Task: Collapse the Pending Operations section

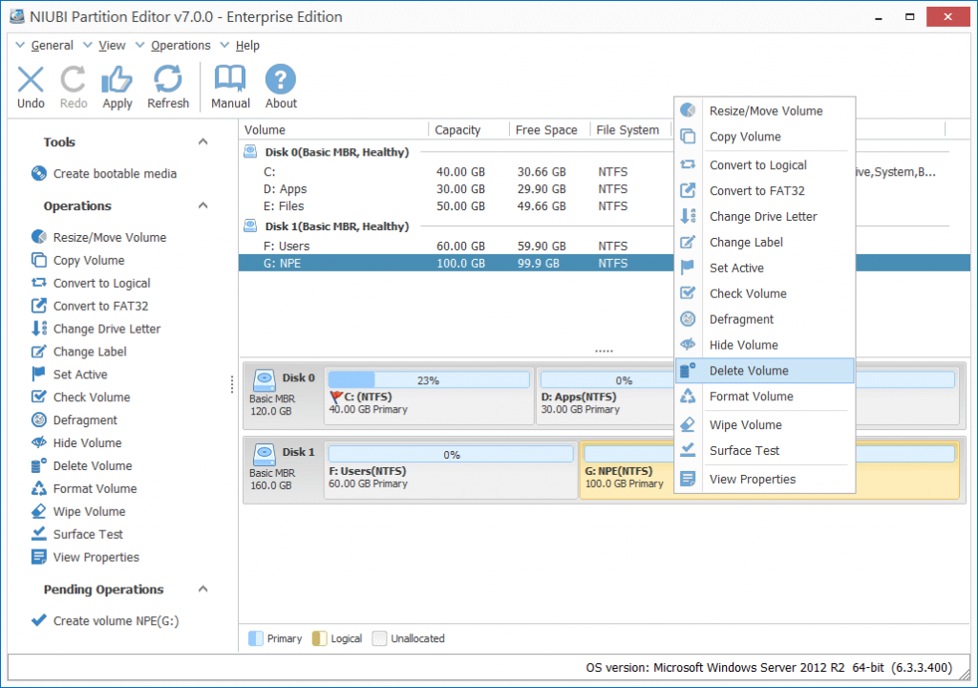Action: pos(201,590)
